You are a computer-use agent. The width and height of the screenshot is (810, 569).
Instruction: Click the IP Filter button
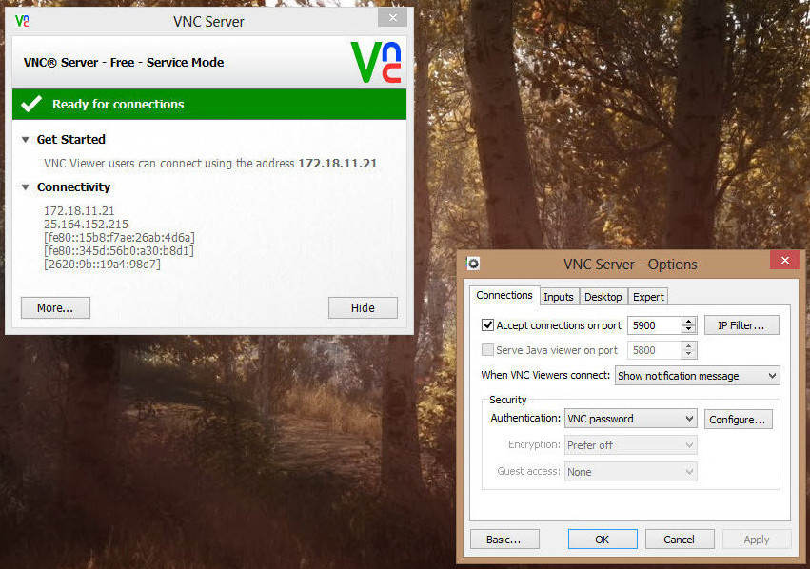[741, 325]
